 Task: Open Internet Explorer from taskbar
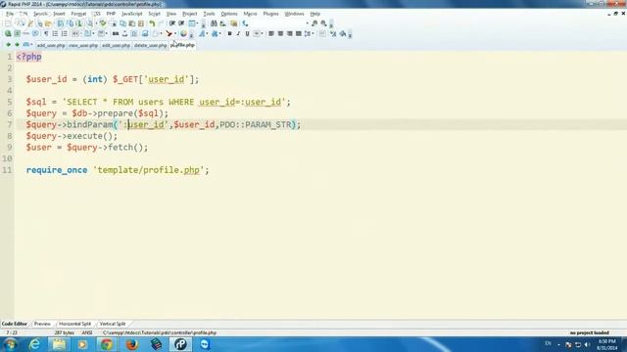35,344
